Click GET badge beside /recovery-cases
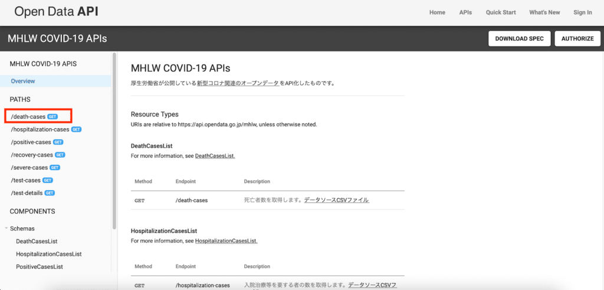Screen dimensions: 604x290 (x=60, y=155)
